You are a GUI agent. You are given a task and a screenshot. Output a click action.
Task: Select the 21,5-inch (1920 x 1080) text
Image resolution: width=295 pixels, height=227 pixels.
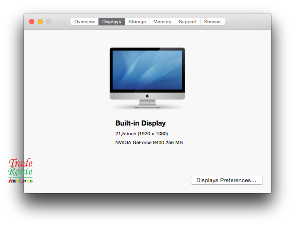[142, 134]
